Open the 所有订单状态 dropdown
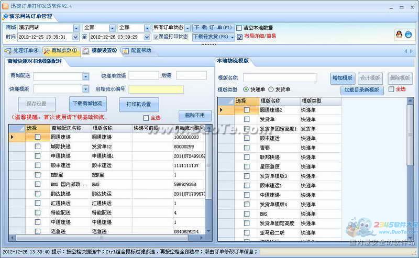This screenshot has width=419, height=258. (x=188, y=28)
